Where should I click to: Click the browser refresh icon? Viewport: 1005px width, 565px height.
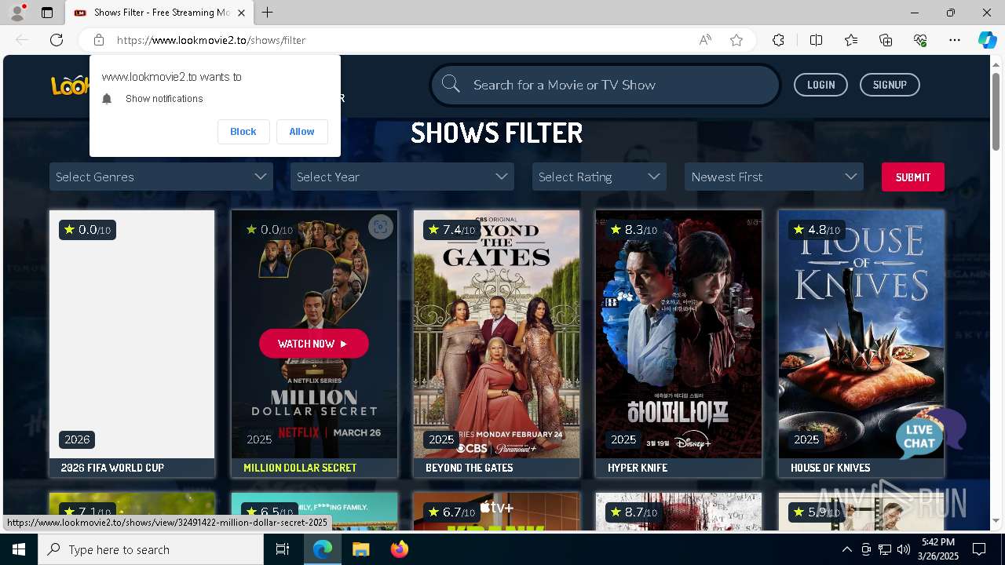pos(57,40)
